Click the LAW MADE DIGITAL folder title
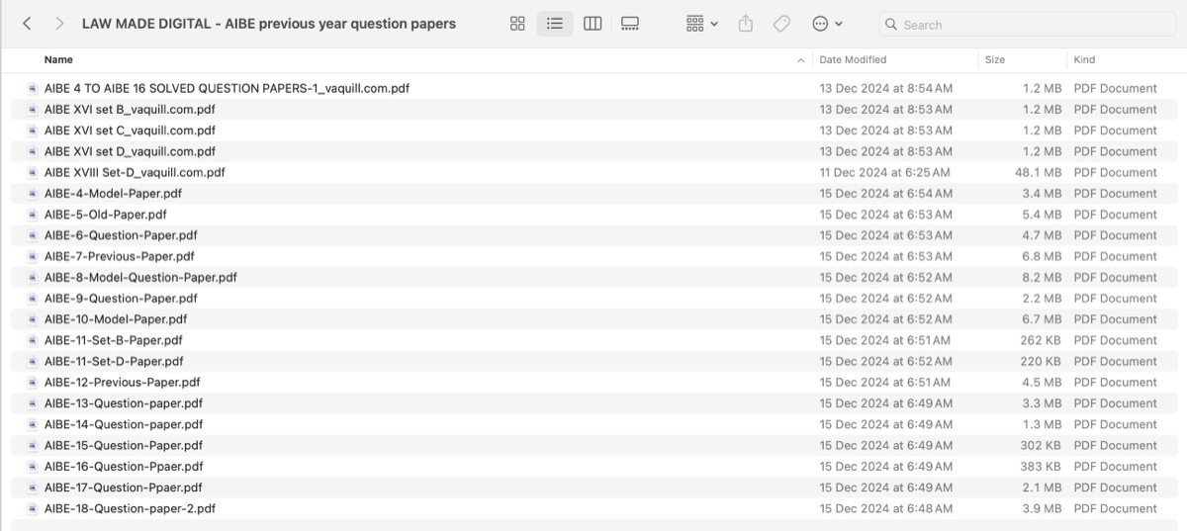The height and width of the screenshot is (531, 1187). [x=269, y=24]
